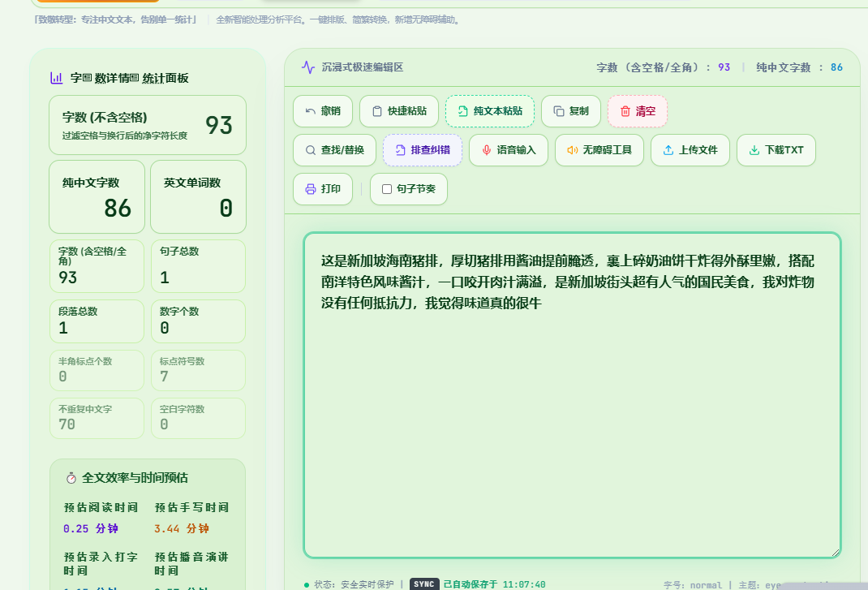This screenshot has height=590, width=868.
Task: Click the header 字数(含空格/全角) count 93
Action: click(x=724, y=67)
